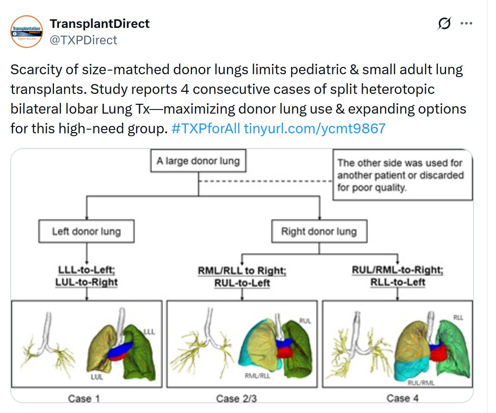Click the @TXPDirect handle

(84, 40)
